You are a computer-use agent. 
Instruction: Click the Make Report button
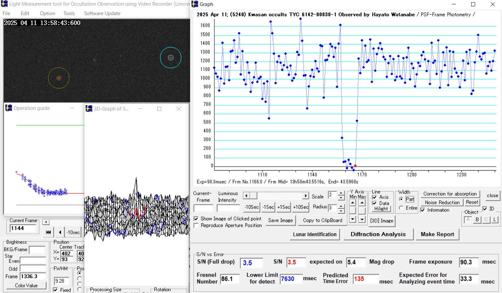click(x=437, y=234)
